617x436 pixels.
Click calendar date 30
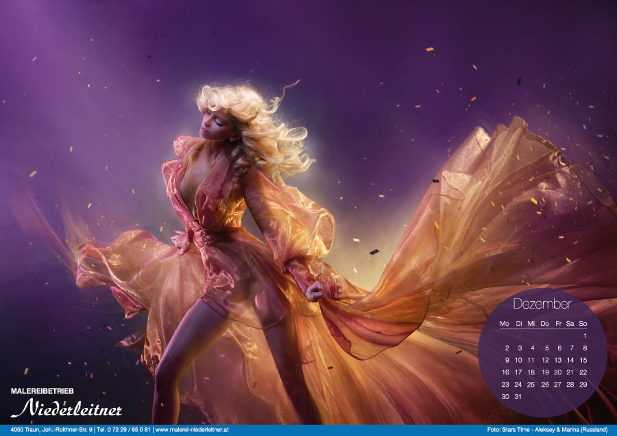pyautogui.click(x=505, y=397)
